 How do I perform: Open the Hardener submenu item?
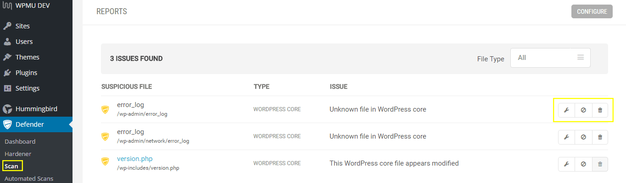(18, 154)
